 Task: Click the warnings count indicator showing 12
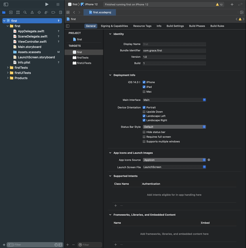(x=219, y=4)
